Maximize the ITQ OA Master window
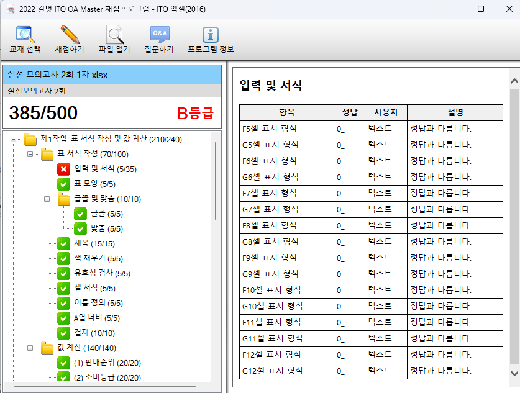 481,9
